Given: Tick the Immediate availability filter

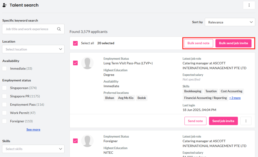Looking at the screenshot, I should click(x=5, y=69).
